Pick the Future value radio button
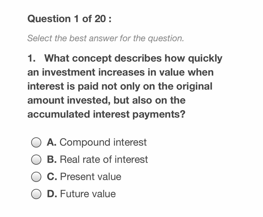This screenshot has height=217, width=263. click(36, 194)
